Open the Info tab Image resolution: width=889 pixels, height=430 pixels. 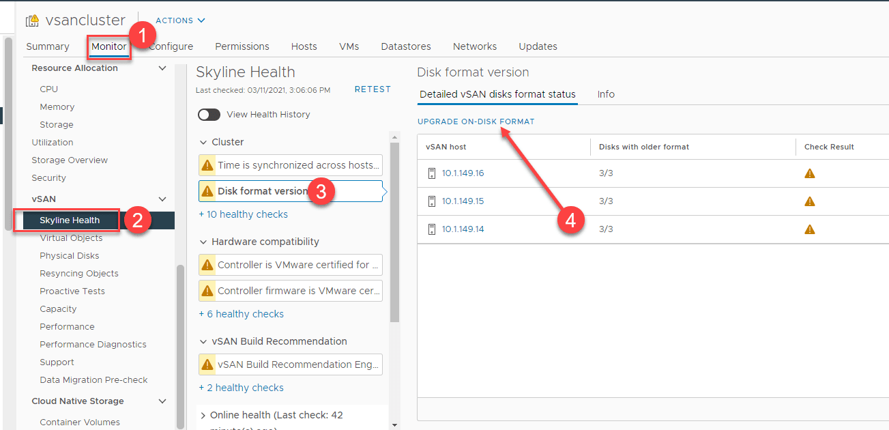[x=606, y=94]
